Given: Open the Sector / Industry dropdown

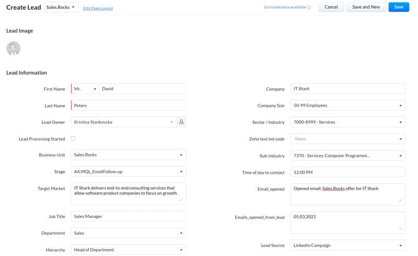Looking at the screenshot, I should (400, 122).
